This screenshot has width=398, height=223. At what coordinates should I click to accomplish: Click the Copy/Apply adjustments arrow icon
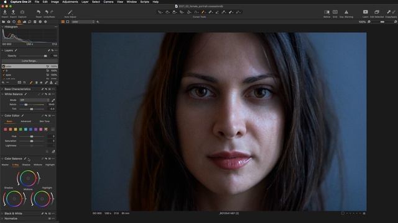(x=389, y=12)
